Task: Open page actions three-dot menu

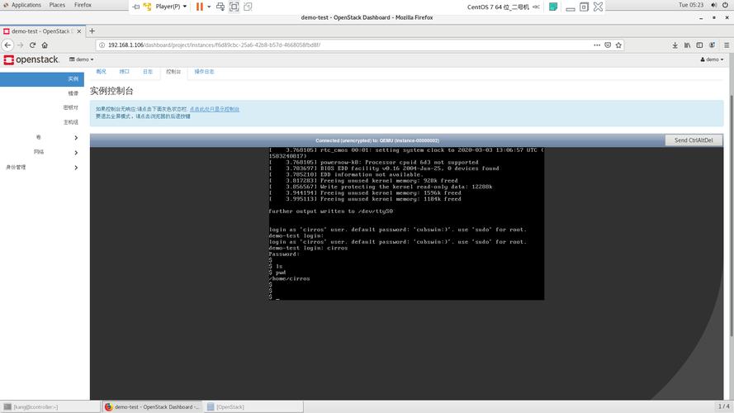Action: 597,45
